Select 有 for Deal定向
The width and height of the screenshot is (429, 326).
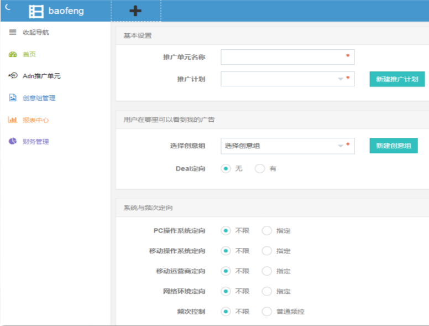[x=260, y=168]
